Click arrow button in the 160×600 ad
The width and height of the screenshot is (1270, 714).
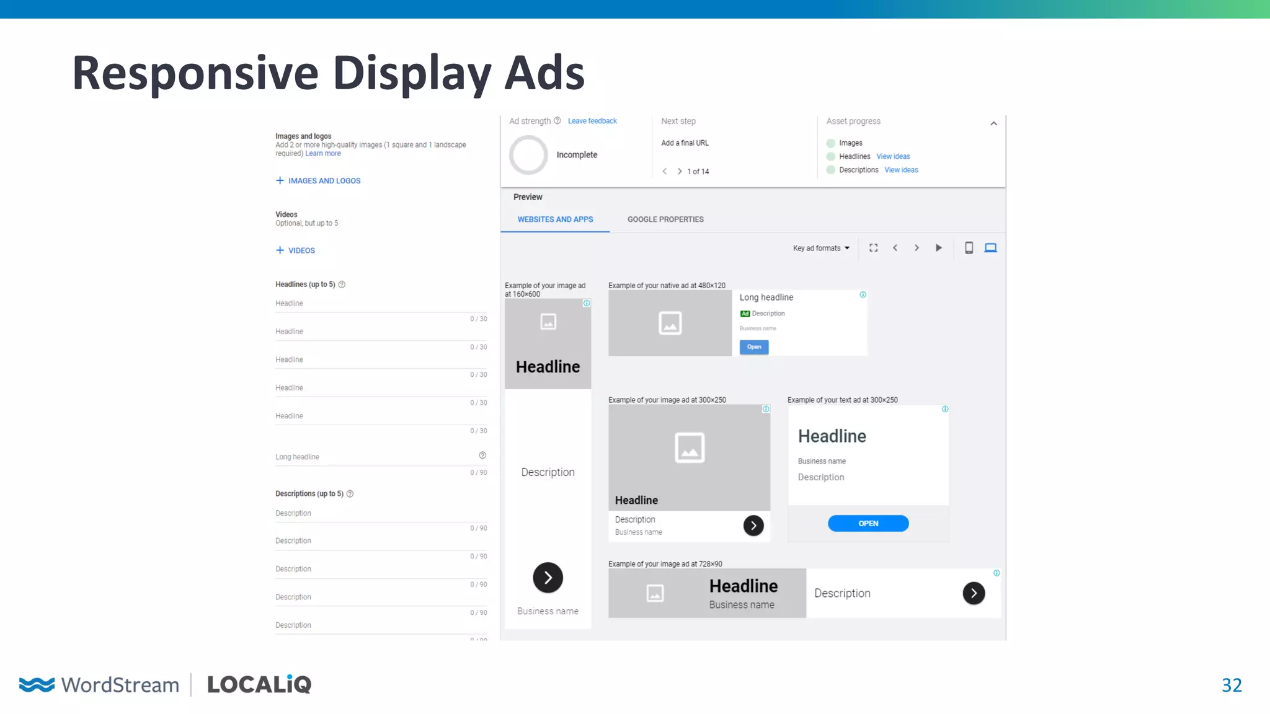coord(548,578)
